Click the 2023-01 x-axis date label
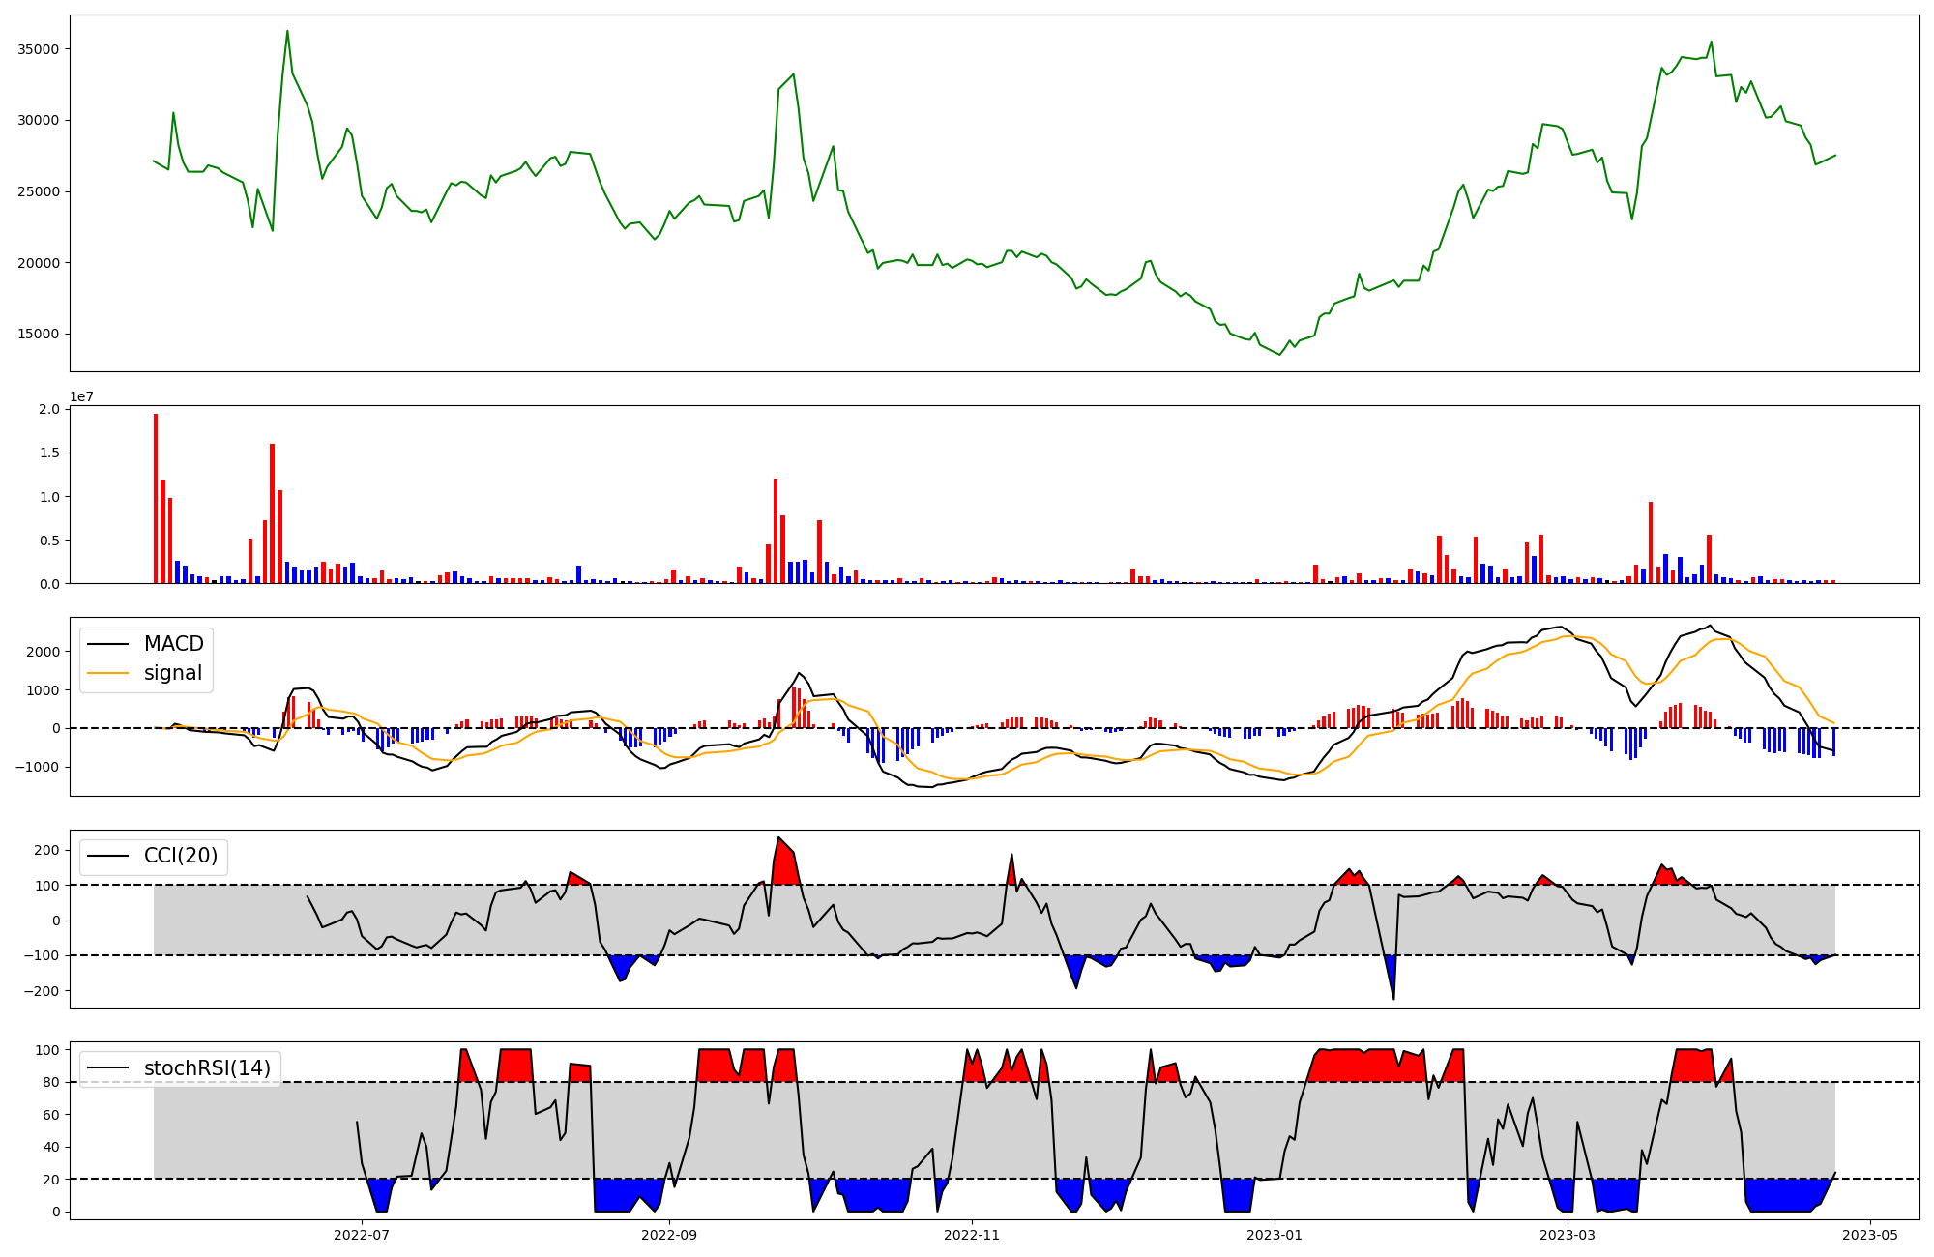The image size is (1934, 1257). [1275, 1235]
